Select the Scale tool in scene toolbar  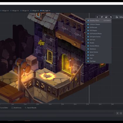106,17
